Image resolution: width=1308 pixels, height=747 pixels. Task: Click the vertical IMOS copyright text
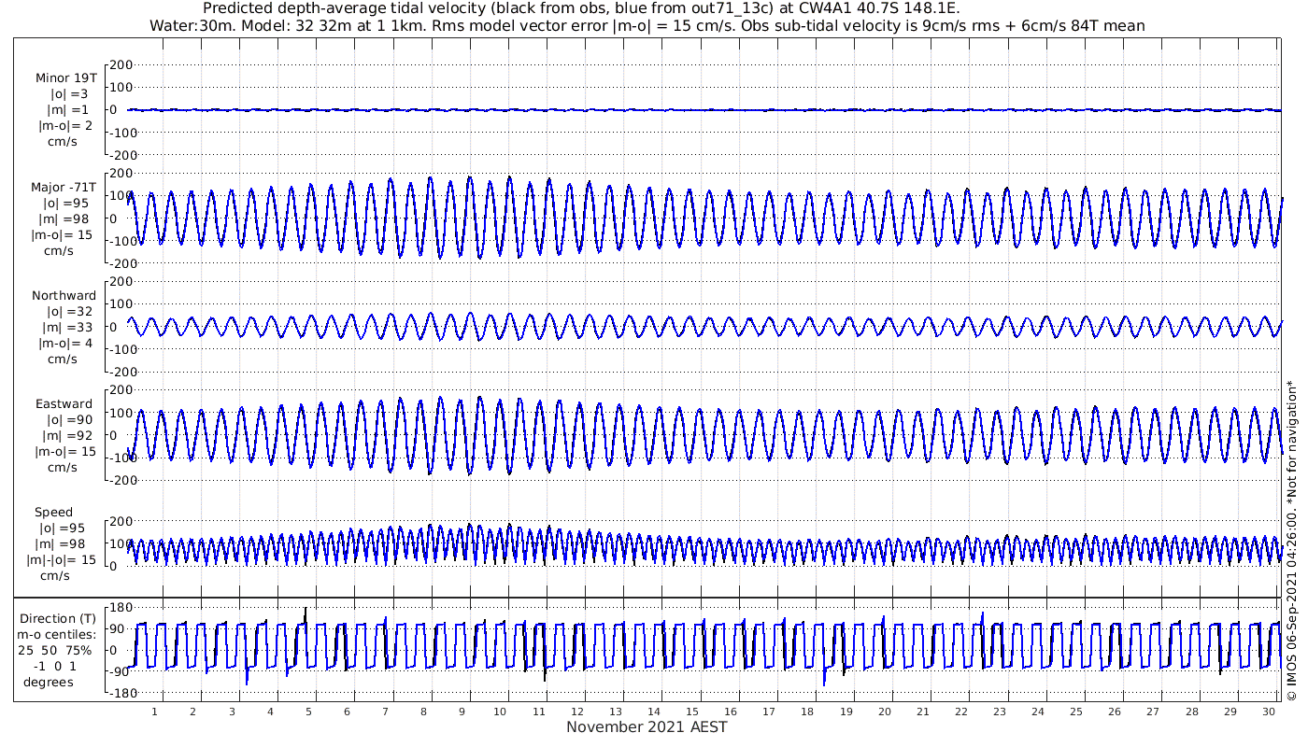(x=1291, y=540)
